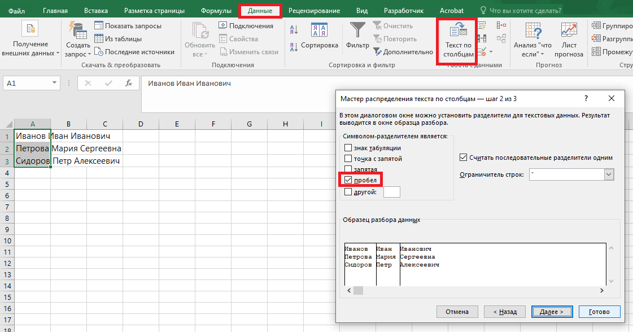633x332 pixels.
Task: Click the Remove Duplicates icon
Action: pos(482,39)
